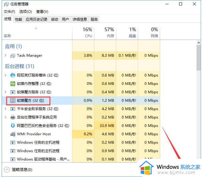Click the 阿里巴巴反钓鱼安全服务 shield icon
The height and width of the screenshot is (177, 202).
click(13, 126)
